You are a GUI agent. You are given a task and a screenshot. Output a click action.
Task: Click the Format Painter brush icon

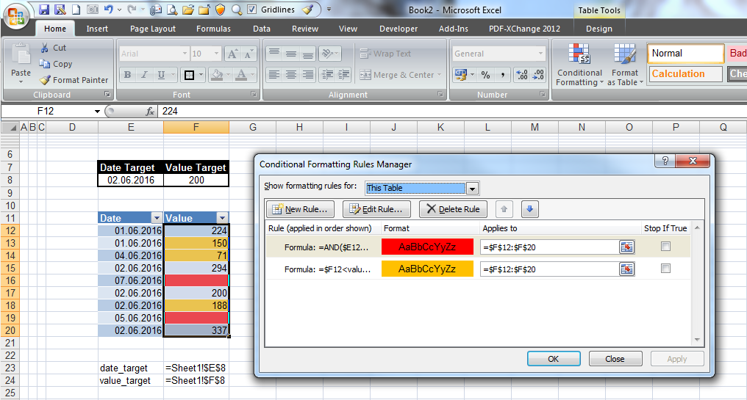coord(46,80)
